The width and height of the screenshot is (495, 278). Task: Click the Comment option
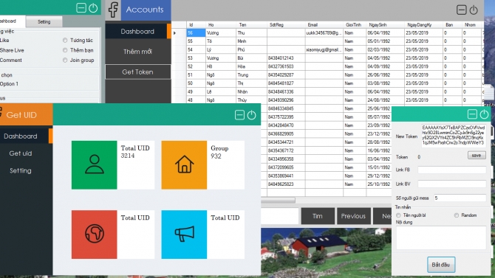11,60
